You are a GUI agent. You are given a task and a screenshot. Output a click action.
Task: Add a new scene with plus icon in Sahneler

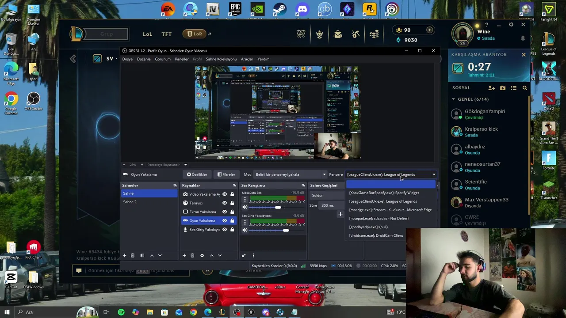(124, 255)
